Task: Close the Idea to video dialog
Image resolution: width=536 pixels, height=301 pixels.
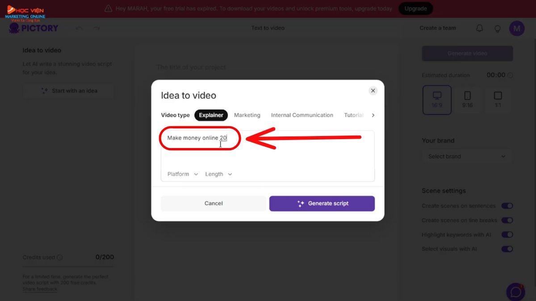Action: (x=373, y=91)
